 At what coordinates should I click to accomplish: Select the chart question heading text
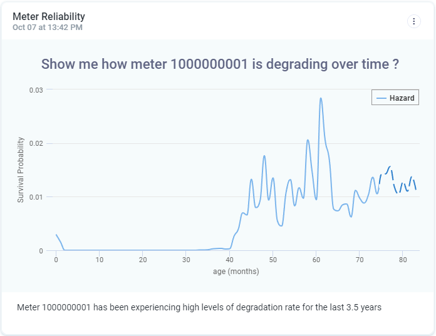click(x=220, y=64)
